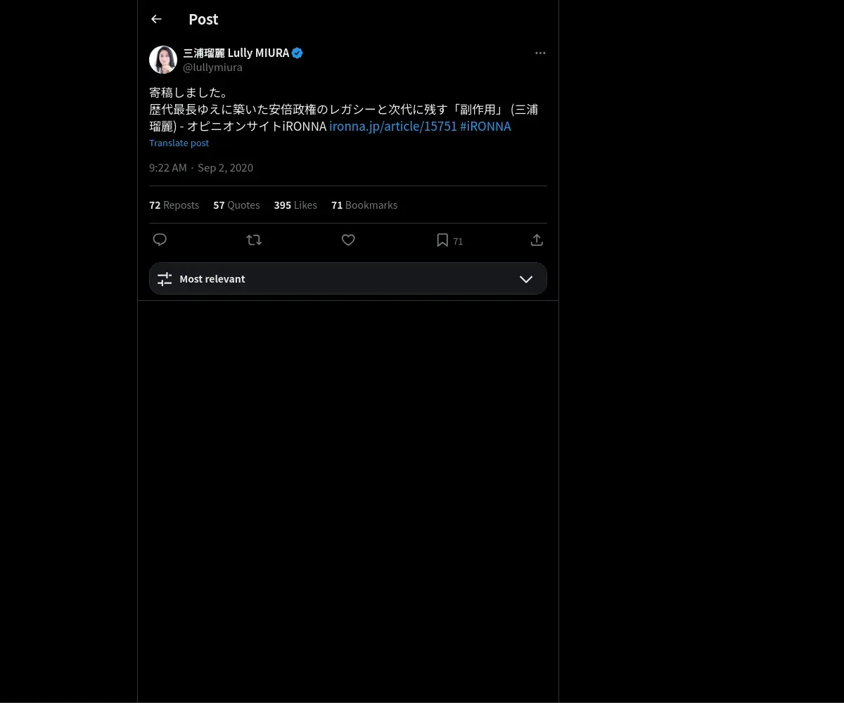
Task: View the 395 Likes list
Action: tap(295, 205)
